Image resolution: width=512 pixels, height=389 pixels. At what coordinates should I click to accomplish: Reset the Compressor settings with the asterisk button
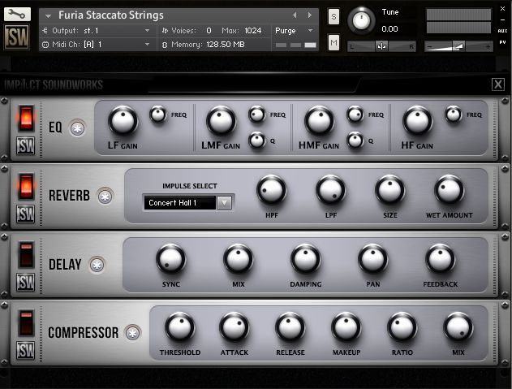(x=132, y=333)
